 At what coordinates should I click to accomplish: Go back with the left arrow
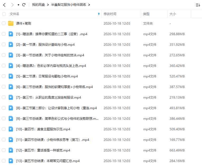tap(4, 5)
